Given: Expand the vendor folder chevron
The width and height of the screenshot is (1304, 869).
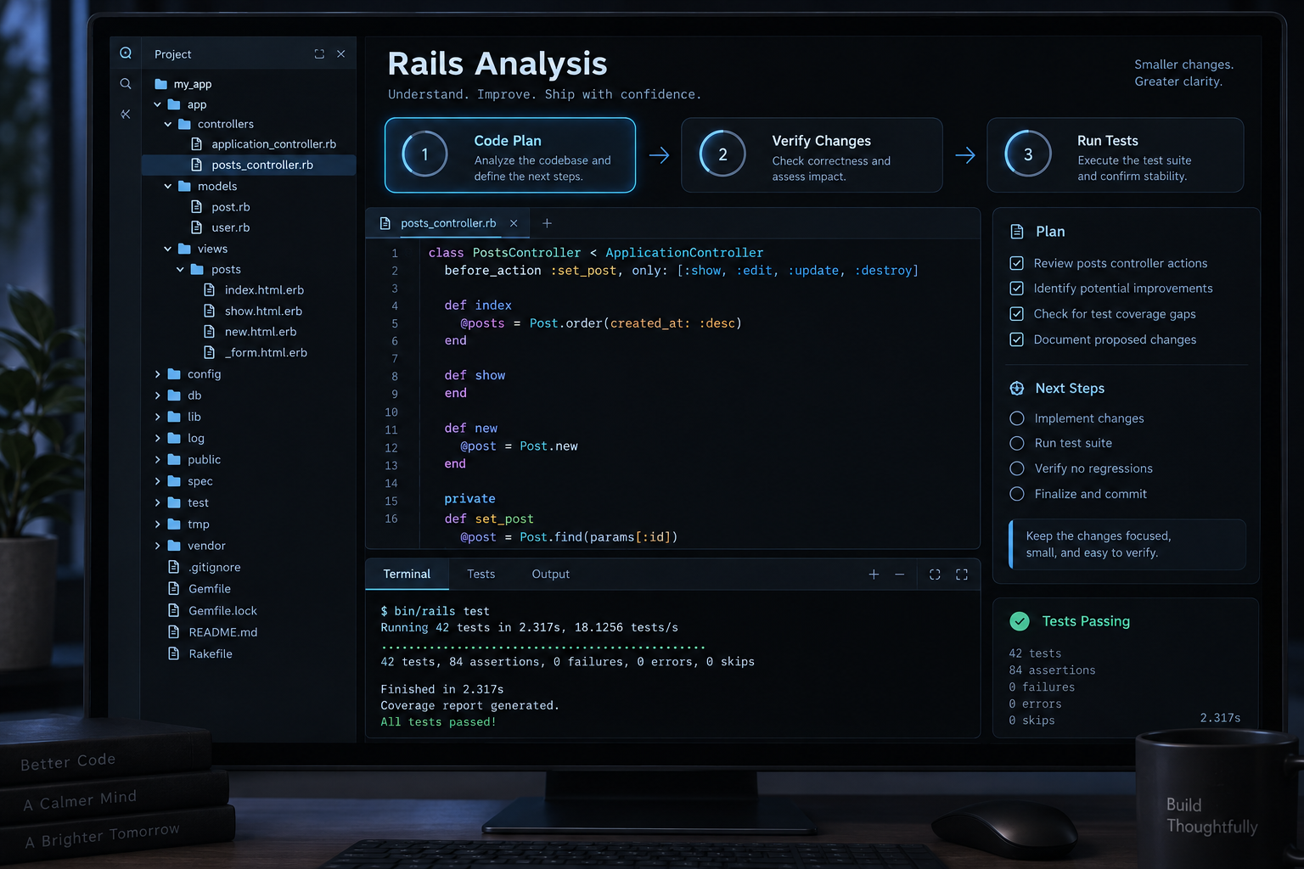Looking at the screenshot, I should pos(158,546).
